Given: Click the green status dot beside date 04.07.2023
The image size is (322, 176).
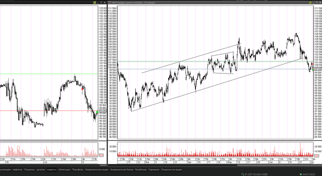Looking at the screenshot, I should 301,174.
